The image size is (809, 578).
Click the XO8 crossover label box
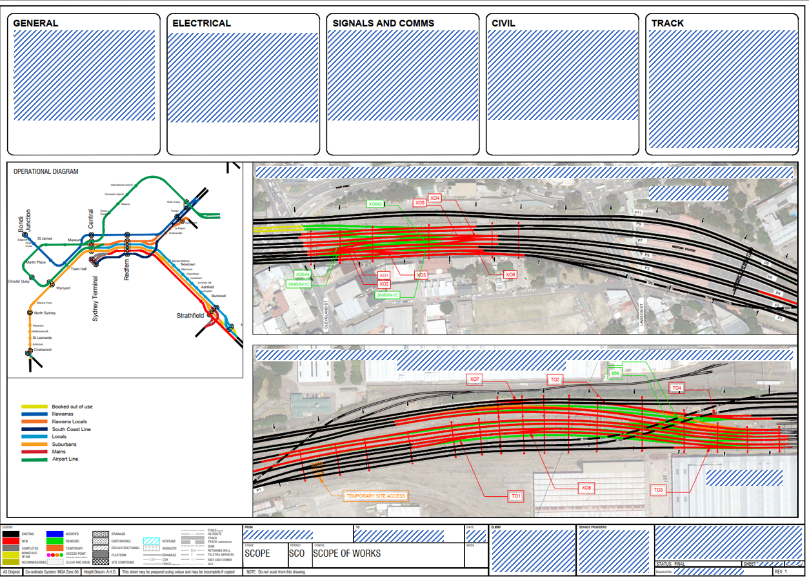586,488
